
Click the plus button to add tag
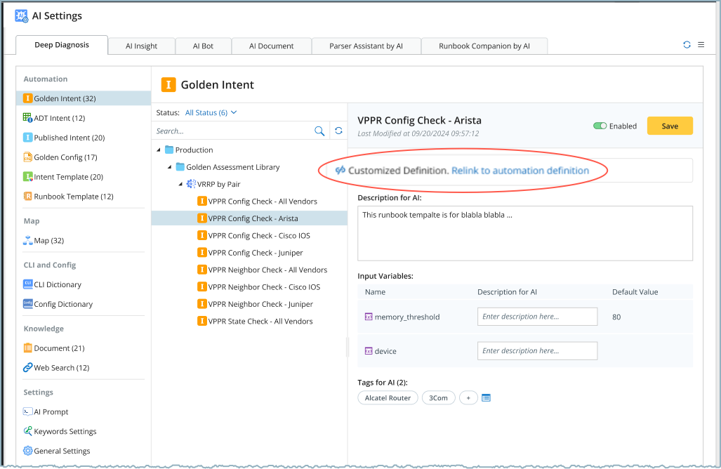click(468, 398)
